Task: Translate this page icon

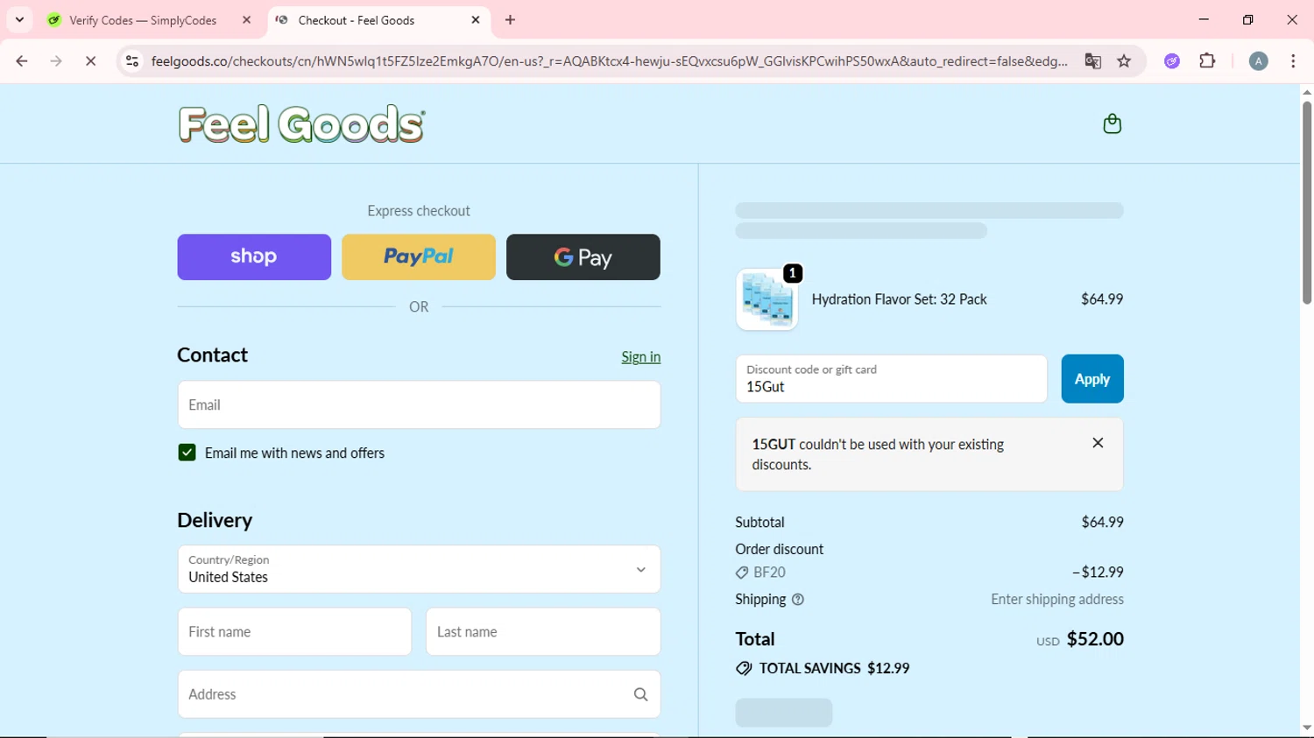Action: tap(1092, 61)
